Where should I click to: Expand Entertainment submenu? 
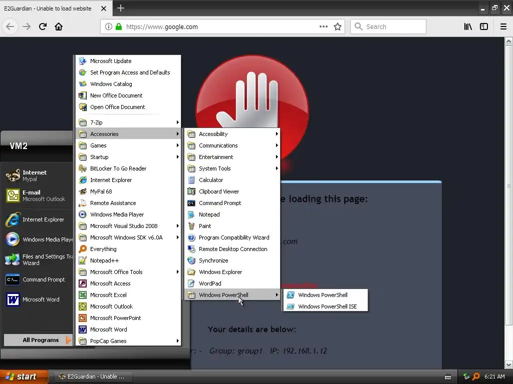click(232, 157)
